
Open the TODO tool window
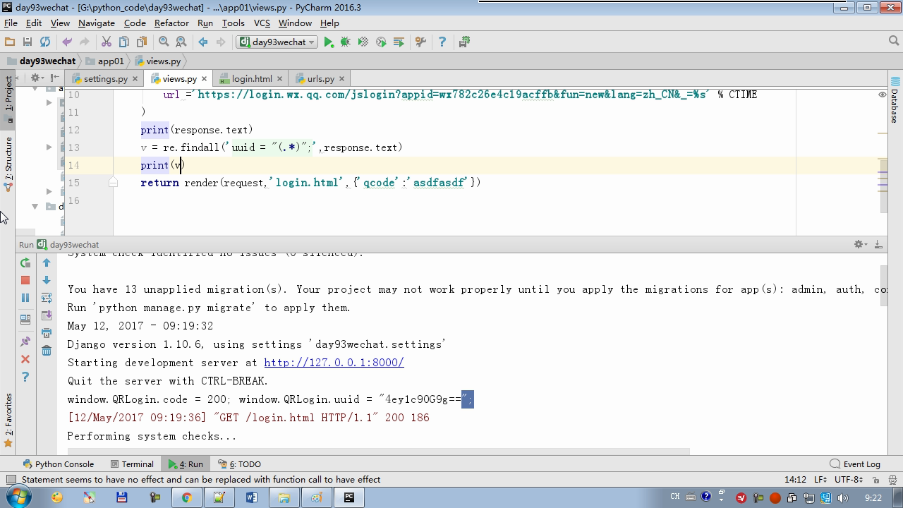pyautogui.click(x=240, y=464)
